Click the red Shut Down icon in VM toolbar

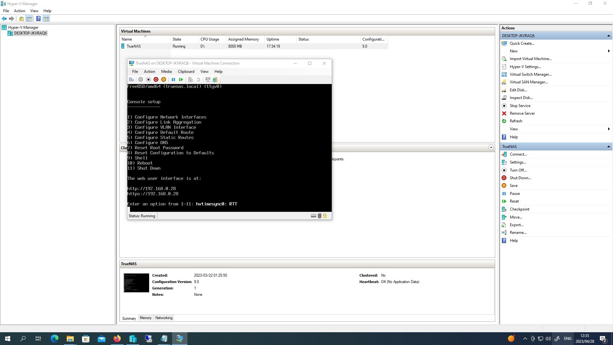pos(156,80)
